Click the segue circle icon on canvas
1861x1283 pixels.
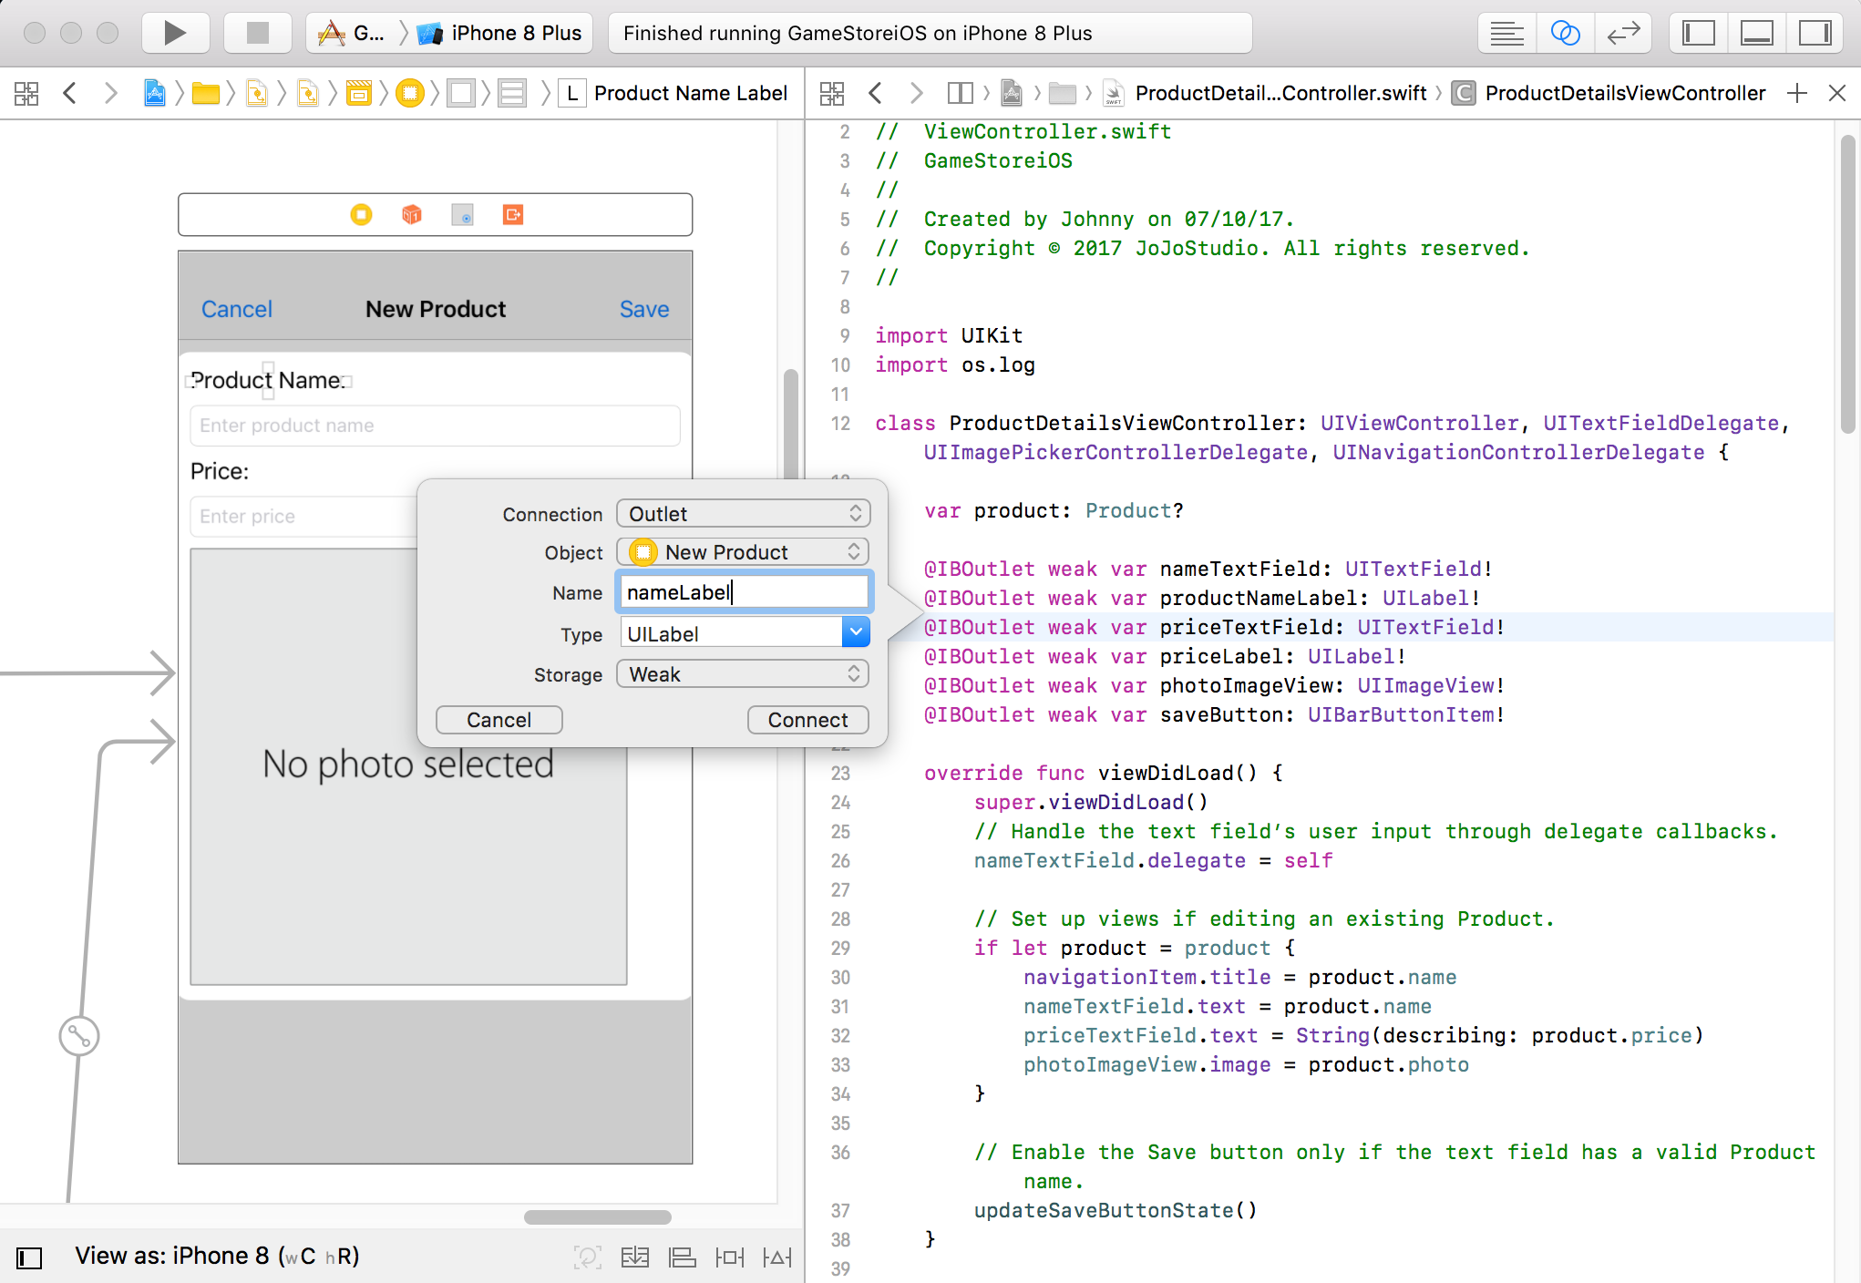[x=79, y=1036]
